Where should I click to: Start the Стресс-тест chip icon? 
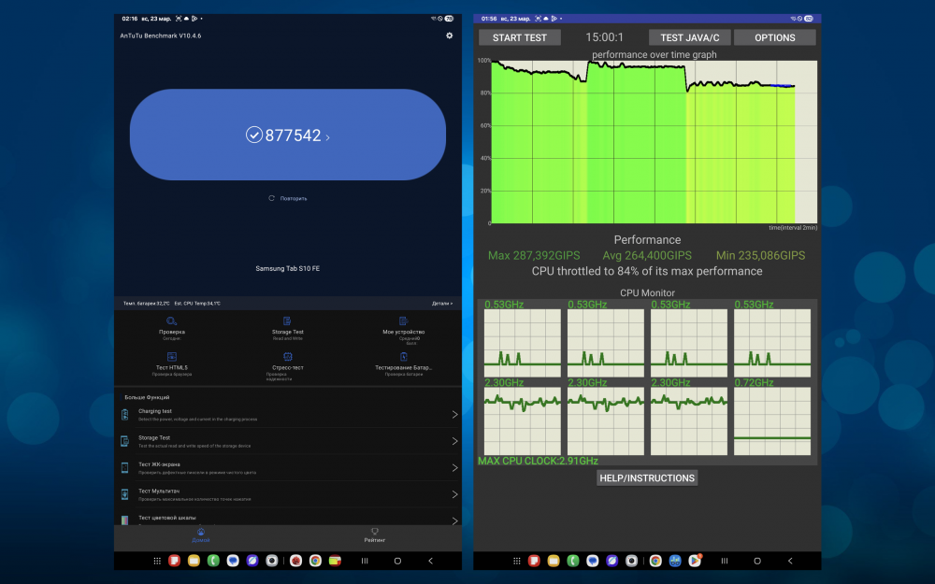coord(288,357)
